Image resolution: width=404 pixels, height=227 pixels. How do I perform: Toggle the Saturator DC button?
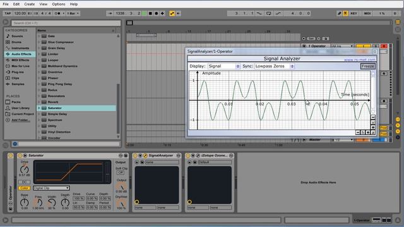pyautogui.click(x=24, y=182)
